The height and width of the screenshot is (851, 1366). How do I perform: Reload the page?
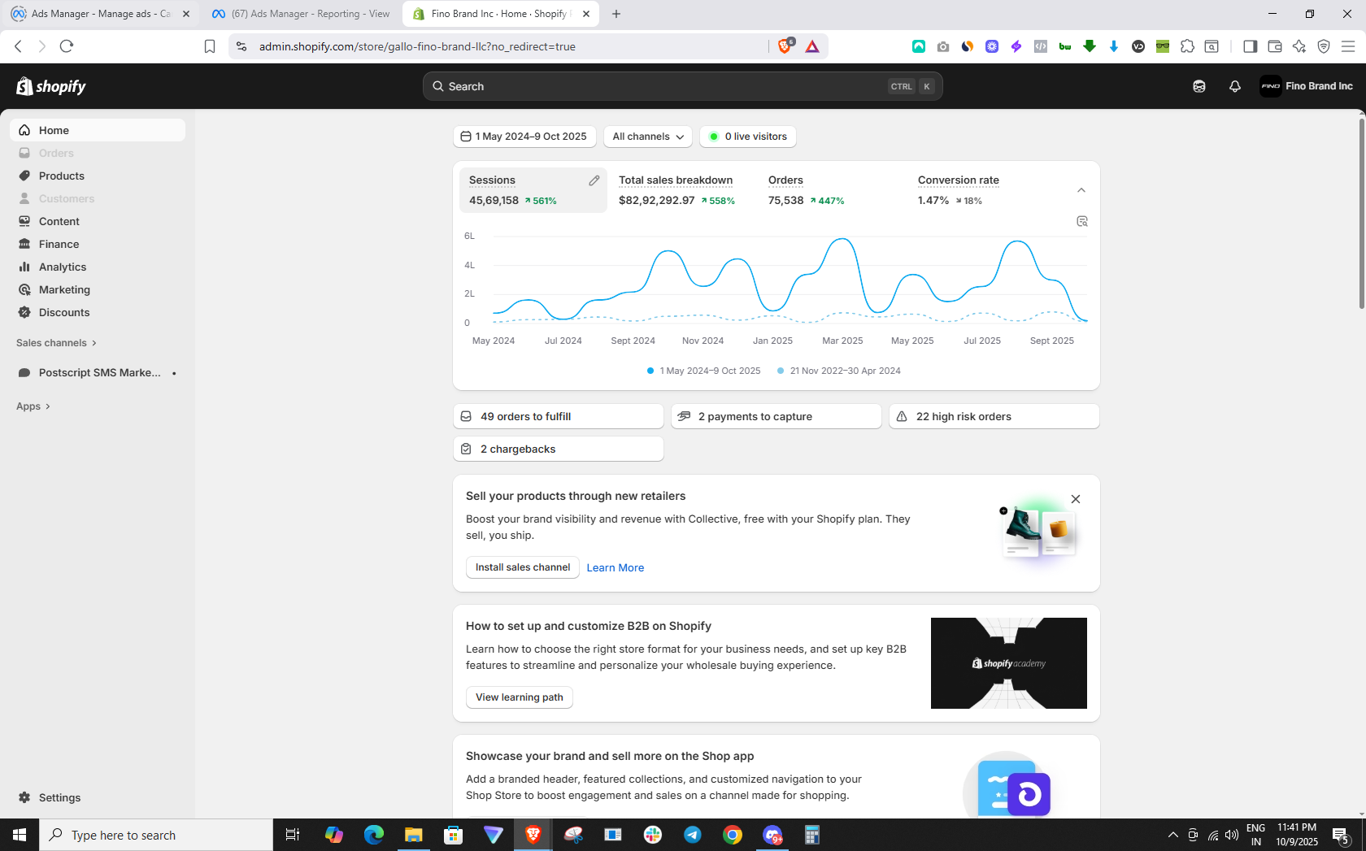click(x=67, y=46)
